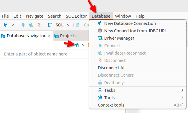This screenshot has width=188, height=113.
Task: Open dropdown arrow beside Navigator connection icon
Action: point(84,45)
